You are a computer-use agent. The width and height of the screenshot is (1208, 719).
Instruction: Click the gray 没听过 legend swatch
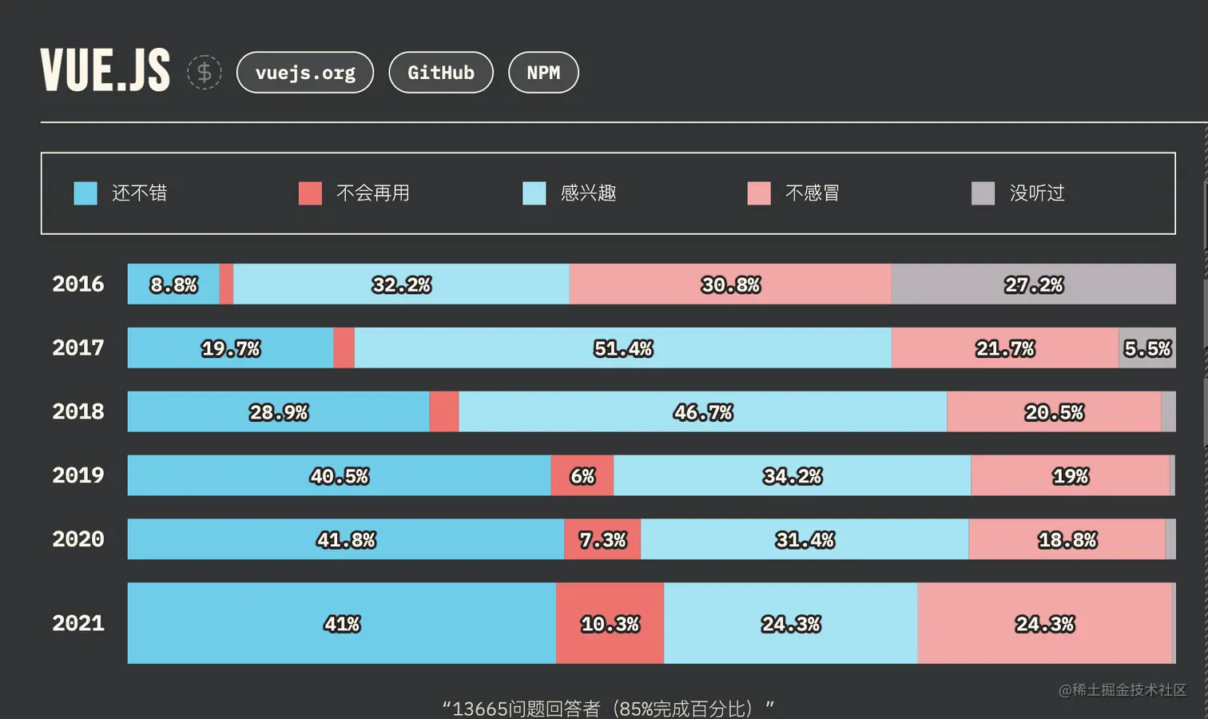point(983,193)
